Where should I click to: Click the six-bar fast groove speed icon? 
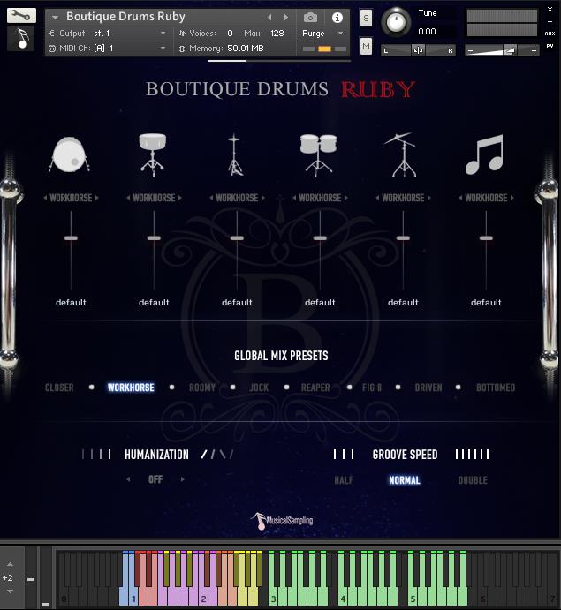[x=473, y=455]
